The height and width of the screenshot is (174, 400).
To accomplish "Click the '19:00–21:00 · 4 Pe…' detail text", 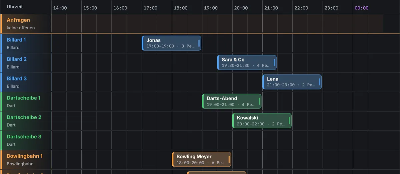I will [231, 104].
